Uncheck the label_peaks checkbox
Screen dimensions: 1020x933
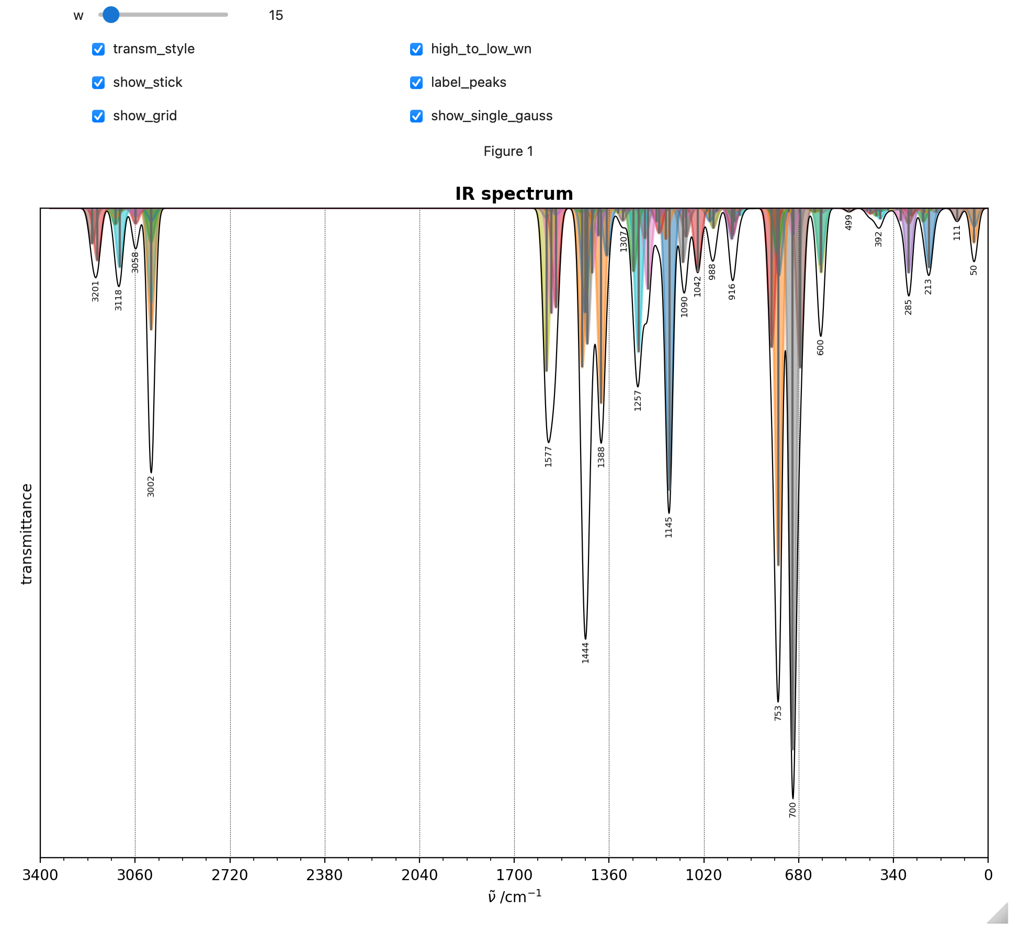click(x=416, y=83)
